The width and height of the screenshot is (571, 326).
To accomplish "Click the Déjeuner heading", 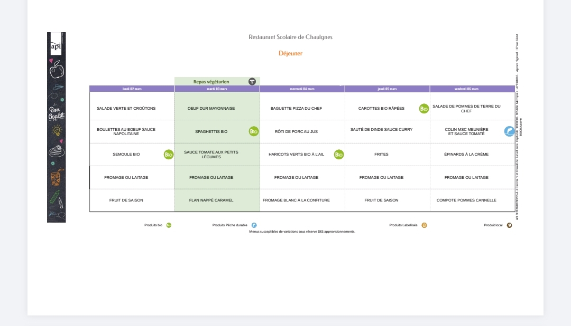I will [x=291, y=53].
